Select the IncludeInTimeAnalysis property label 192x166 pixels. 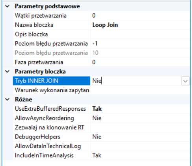coord(44,155)
